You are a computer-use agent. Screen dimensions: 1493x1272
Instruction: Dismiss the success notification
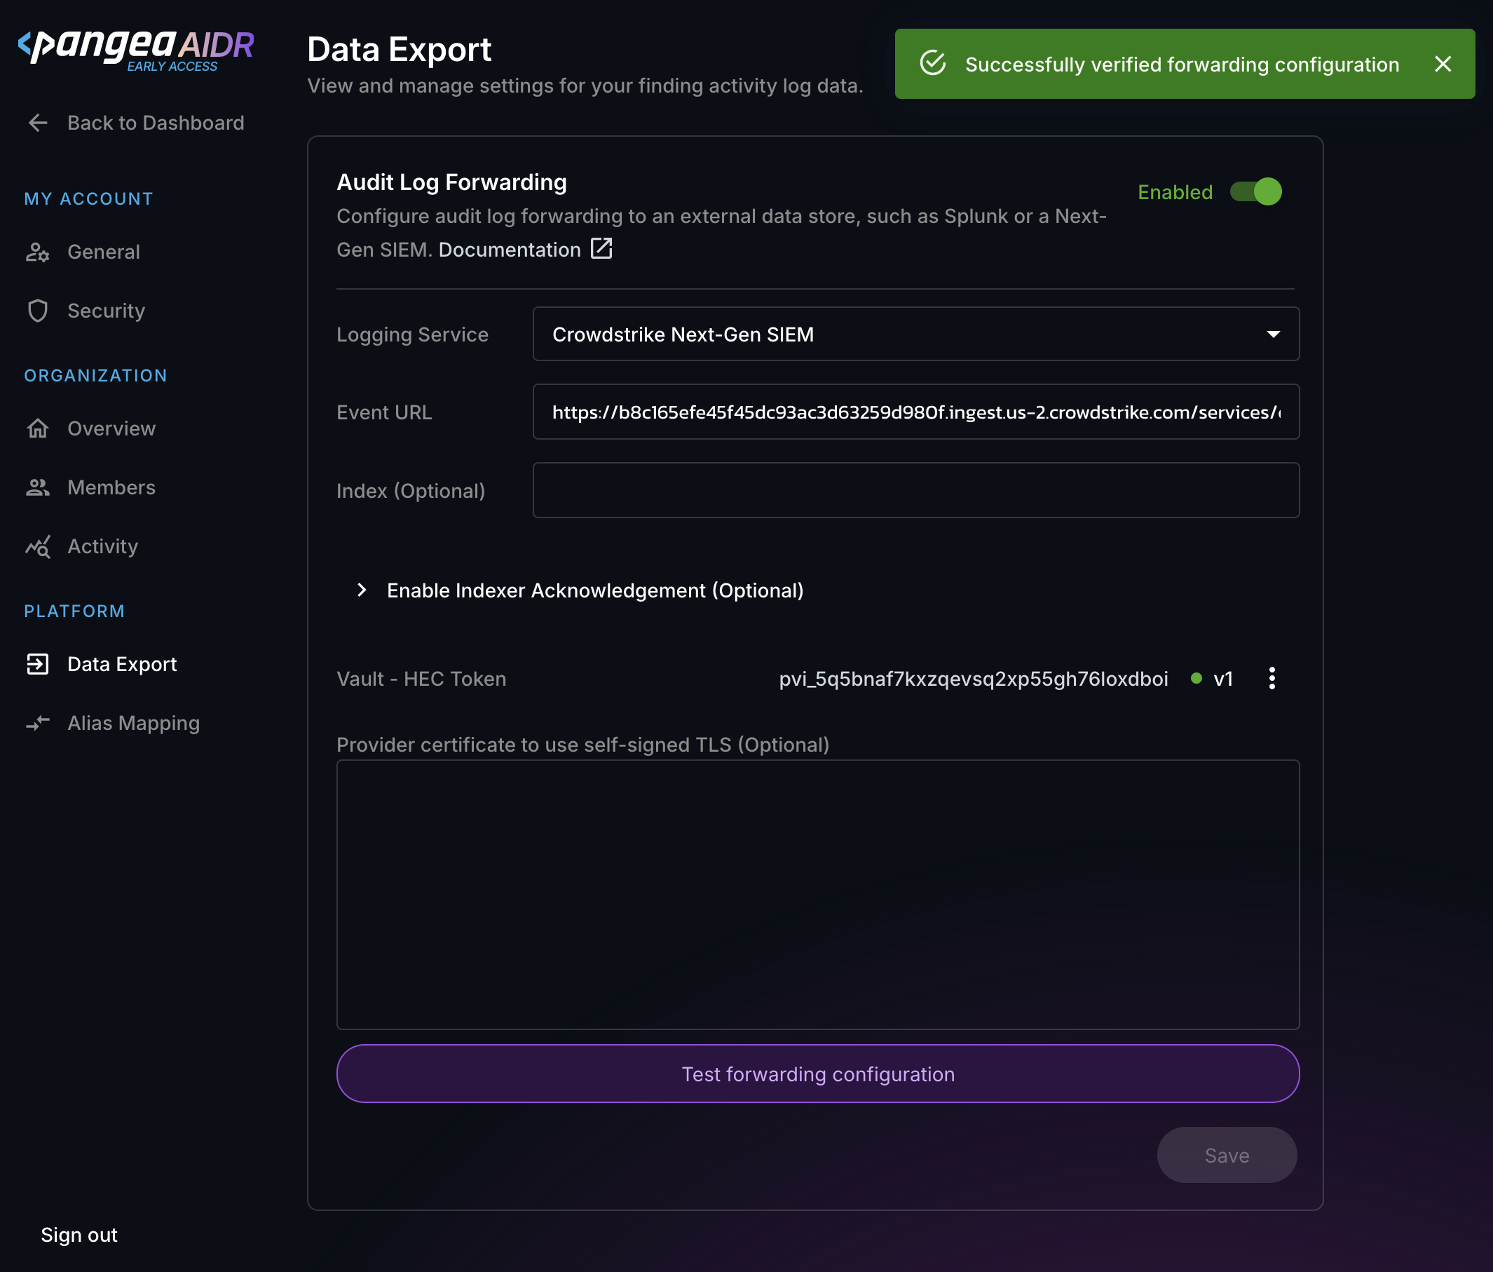pos(1443,64)
